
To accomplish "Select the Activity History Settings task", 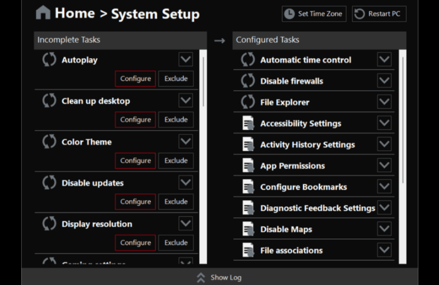I will [307, 145].
